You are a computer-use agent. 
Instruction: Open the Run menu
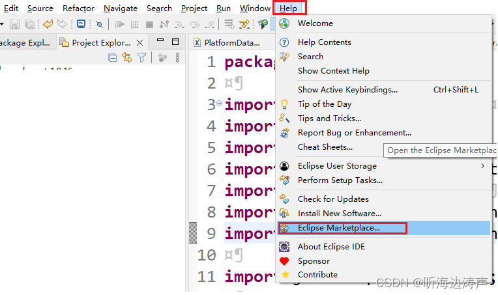point(224,8)
